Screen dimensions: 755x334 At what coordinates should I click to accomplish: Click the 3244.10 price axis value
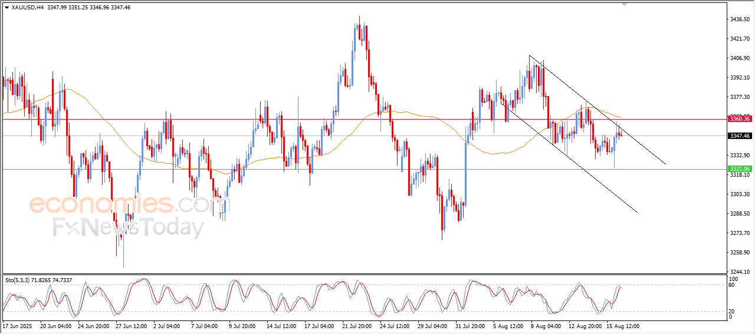(740, 272)
